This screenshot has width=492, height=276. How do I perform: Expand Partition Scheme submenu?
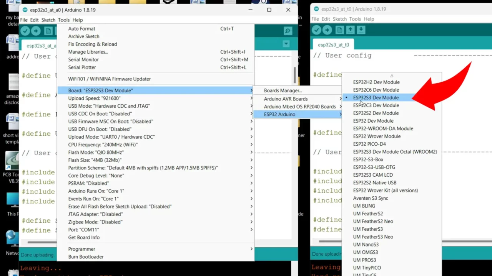[x=156, y=168]
